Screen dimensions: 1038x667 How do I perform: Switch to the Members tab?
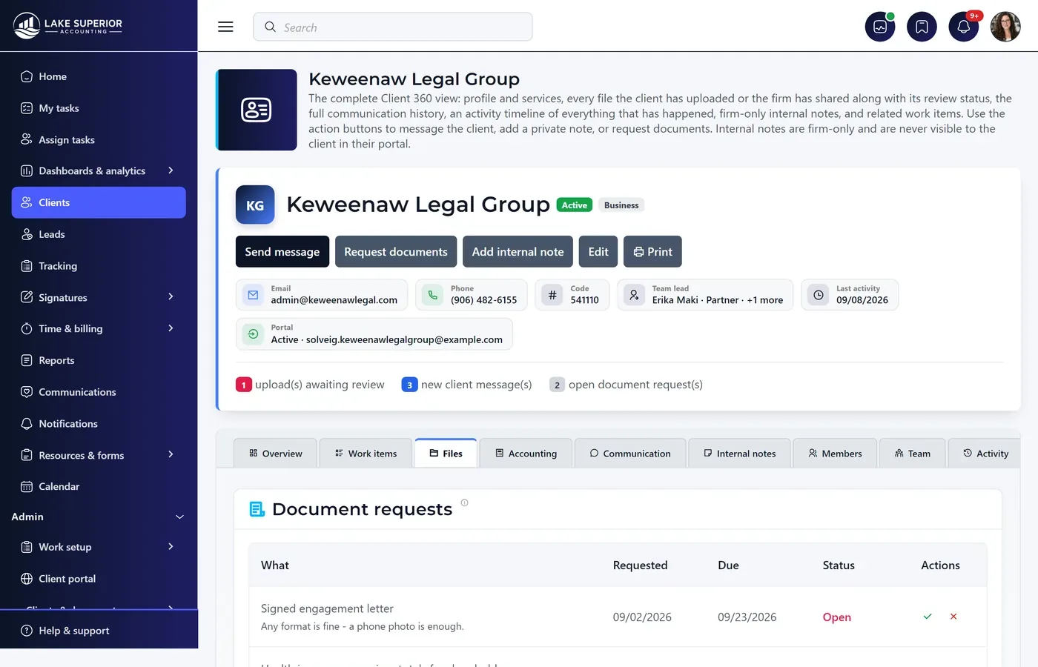coord(835,454)
